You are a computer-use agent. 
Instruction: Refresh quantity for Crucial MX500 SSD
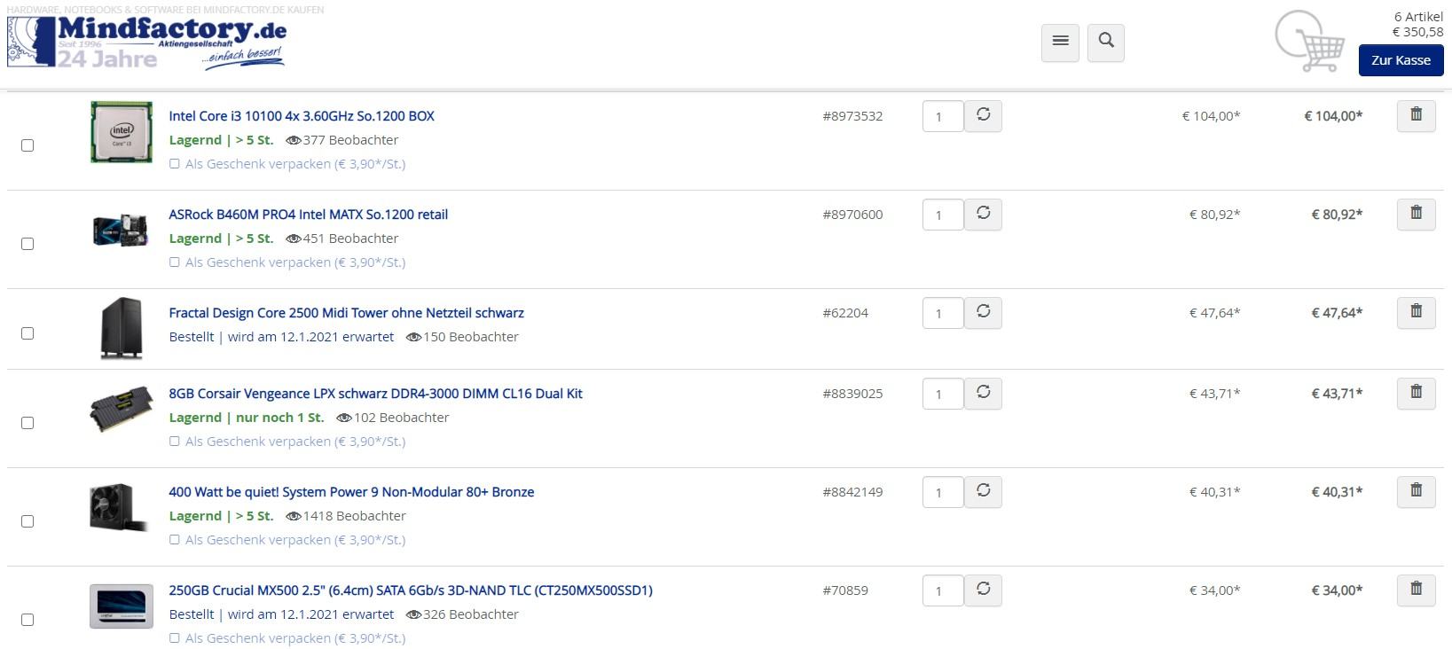pos(983,590)
